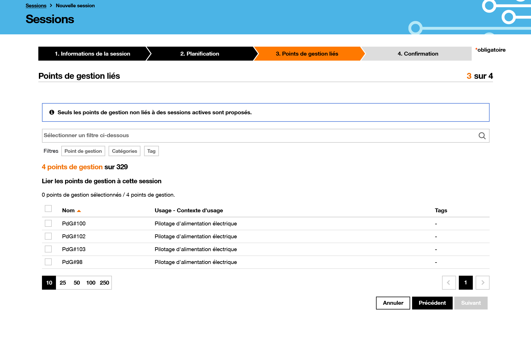The height and width of the screenshot is (343, 531).
Task: Check the select-all checkbox in table header
Action: pyautogui.click(x=48, y=208)
